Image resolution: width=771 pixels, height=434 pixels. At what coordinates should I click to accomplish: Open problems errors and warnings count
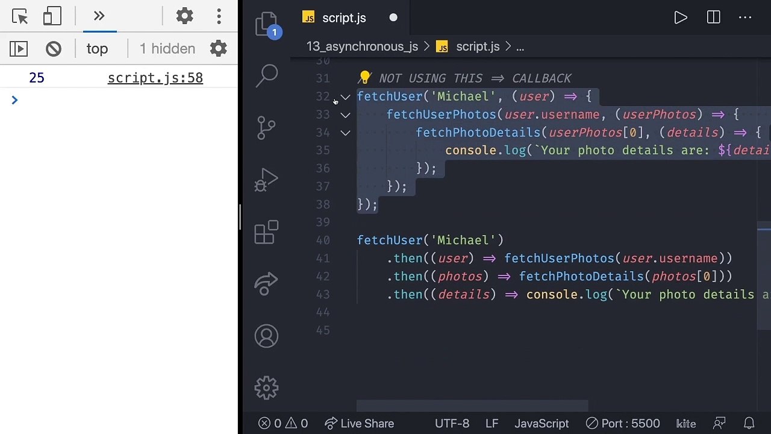(283, 424)
